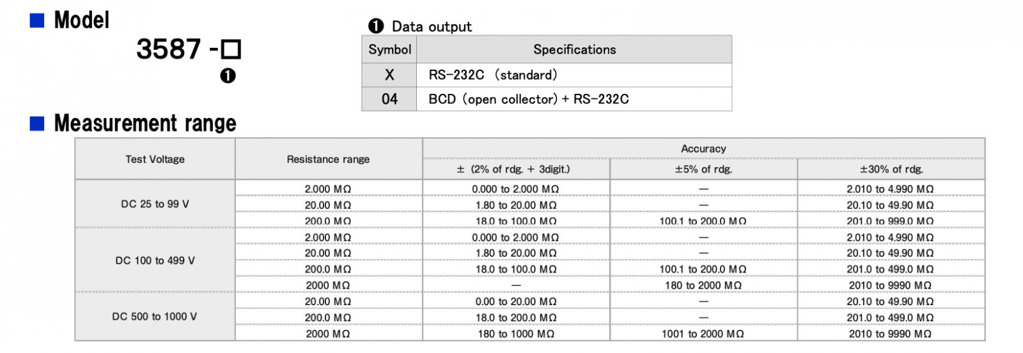The height and width of the screenshot is (353, 1023).
Task: Select the X symbol cell
Action: (x=389, y=75)
